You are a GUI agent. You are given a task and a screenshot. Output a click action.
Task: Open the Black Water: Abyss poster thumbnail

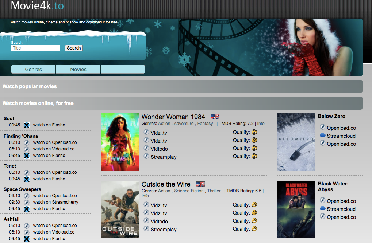coord(296,209)
